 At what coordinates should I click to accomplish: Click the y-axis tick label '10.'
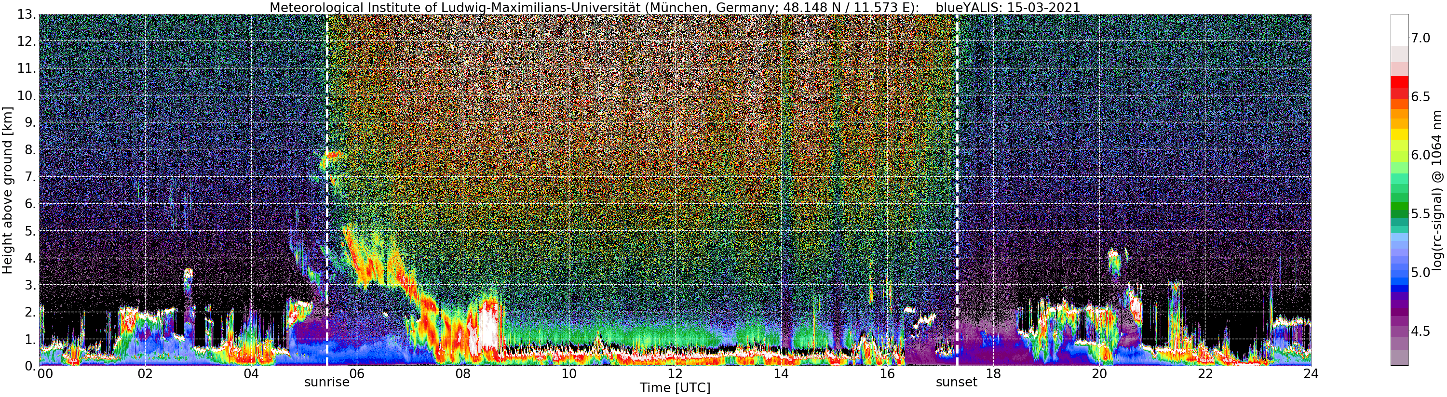click(x=27, y=96)
